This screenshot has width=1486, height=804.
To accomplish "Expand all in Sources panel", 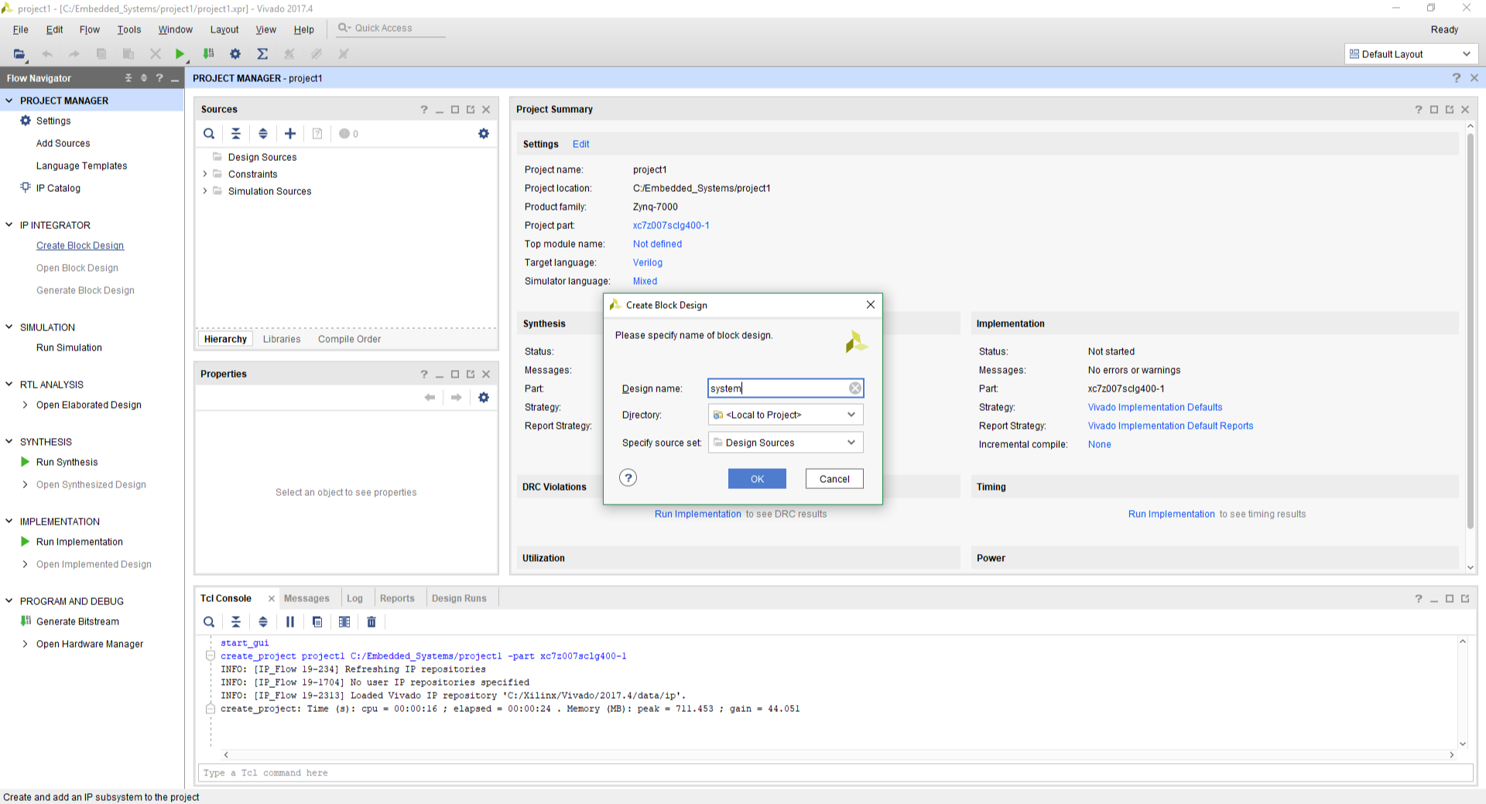I will (x=263, y=134).
